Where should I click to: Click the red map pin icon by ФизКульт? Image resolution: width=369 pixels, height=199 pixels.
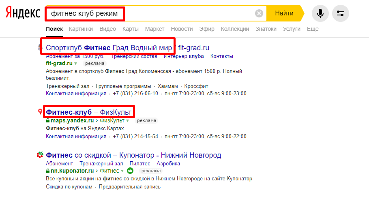click(40, 112)
